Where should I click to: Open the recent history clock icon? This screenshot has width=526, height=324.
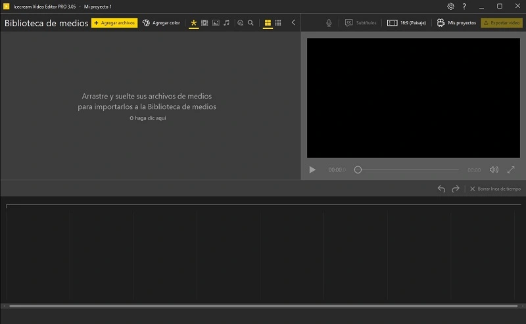(240, 23)
